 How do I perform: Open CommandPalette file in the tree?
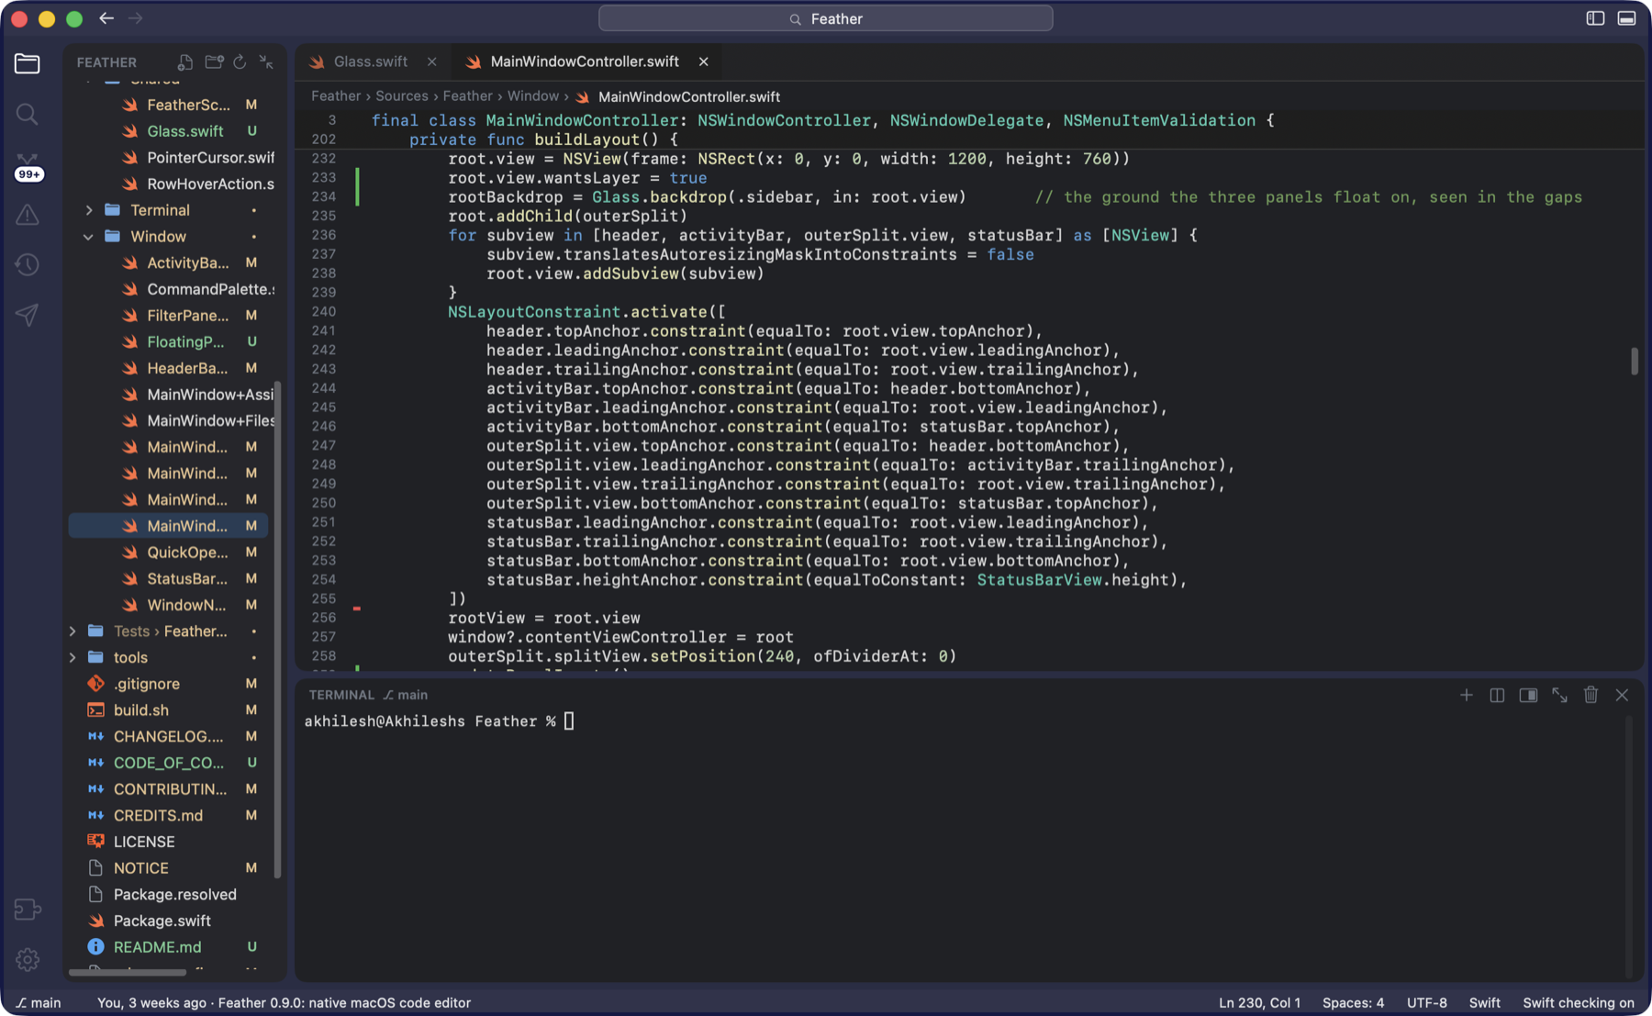[x=169, y=289]
